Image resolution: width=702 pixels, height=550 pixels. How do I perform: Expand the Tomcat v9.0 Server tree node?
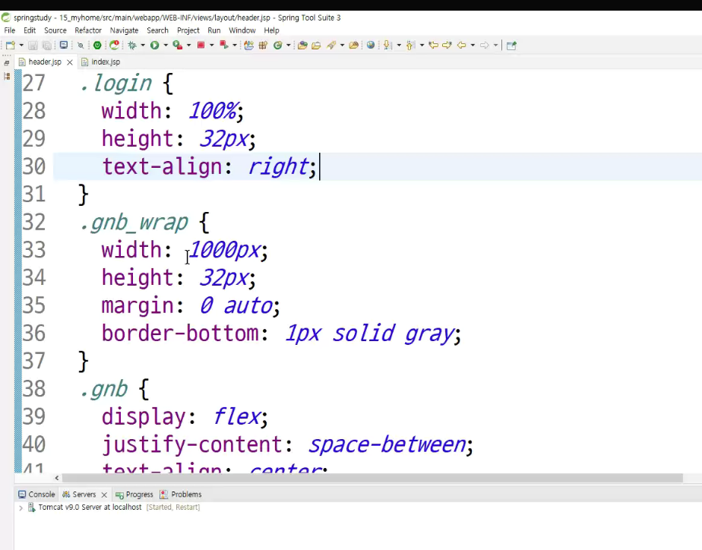click(x=21, y=508)
